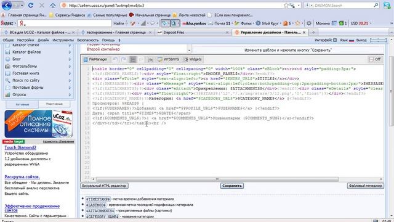Click the pencil highlighter icon in Yandex bar

pos(133,23)
